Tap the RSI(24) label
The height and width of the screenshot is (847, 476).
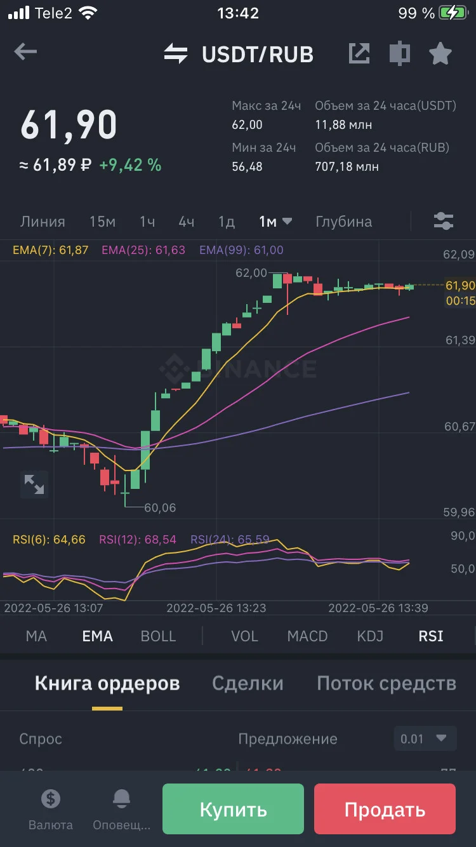(230, 540)
